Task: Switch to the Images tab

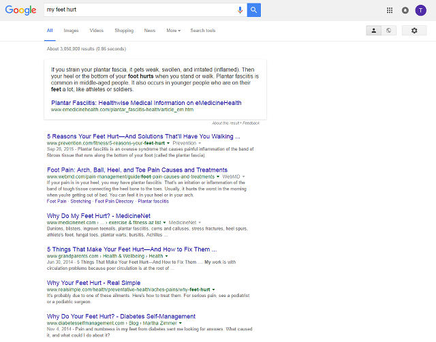Action: (71, 31)
